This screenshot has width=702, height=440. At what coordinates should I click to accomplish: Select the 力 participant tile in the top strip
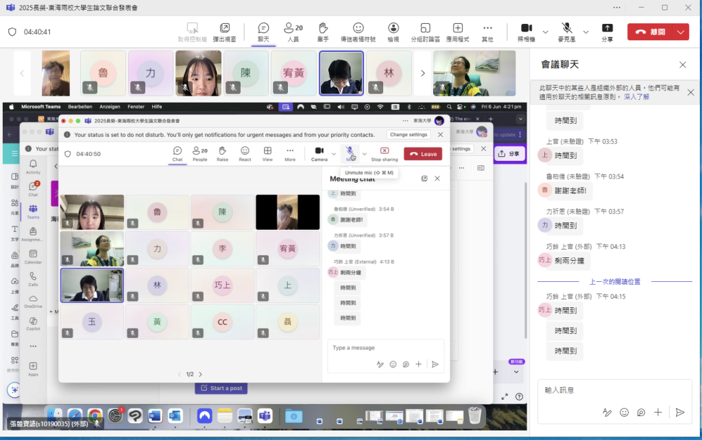coord(150,73)
